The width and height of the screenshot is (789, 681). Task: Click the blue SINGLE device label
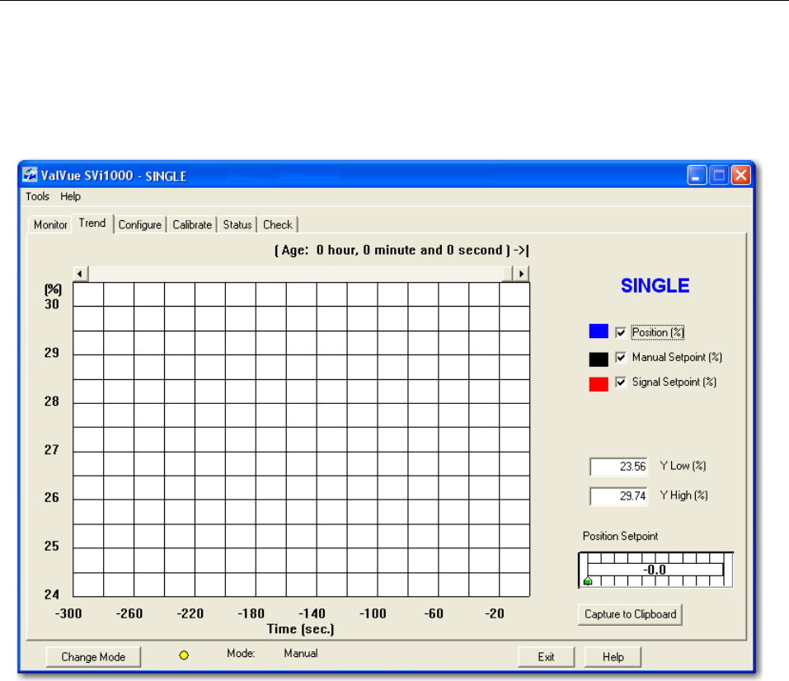pos(655,286)
